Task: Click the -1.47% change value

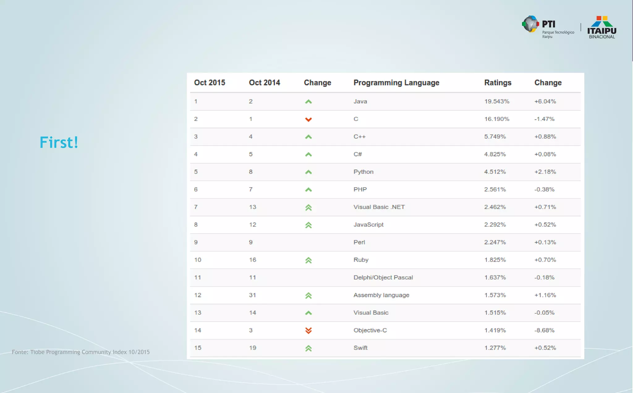Action: click(x=544, y=119)
